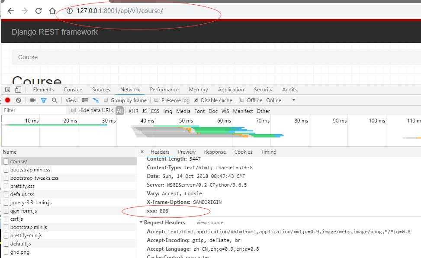Filter requests by Font type
Viewport: 421px width, 258px height.
pos(199,111)
